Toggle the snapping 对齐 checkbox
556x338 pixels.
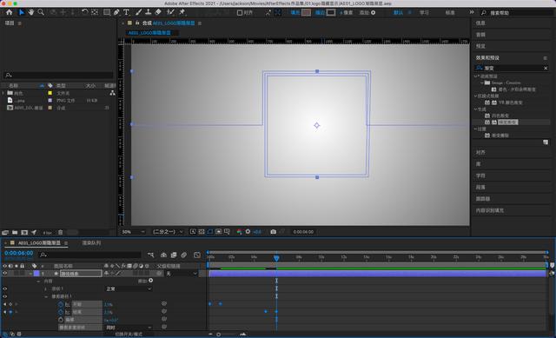(240, 13)
